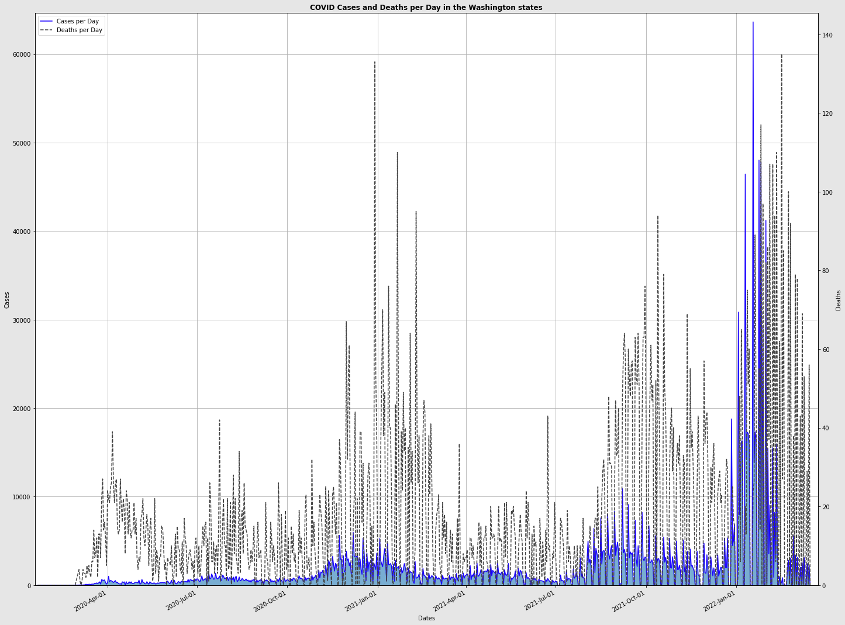Click the 2021-Oct-01 date tick label
845x625 pixels.
pyautogui.click(x=629, y=600)
